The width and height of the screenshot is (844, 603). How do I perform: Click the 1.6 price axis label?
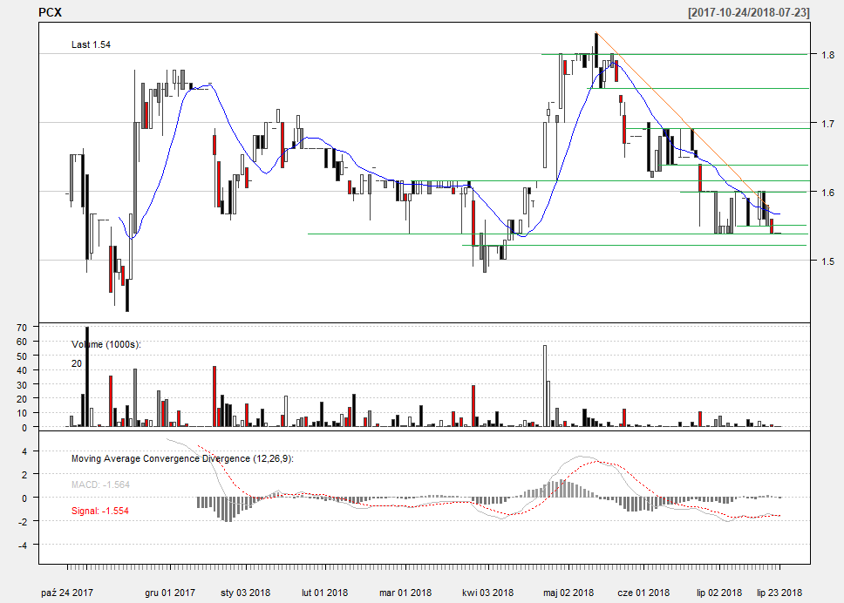pos(827,192)
